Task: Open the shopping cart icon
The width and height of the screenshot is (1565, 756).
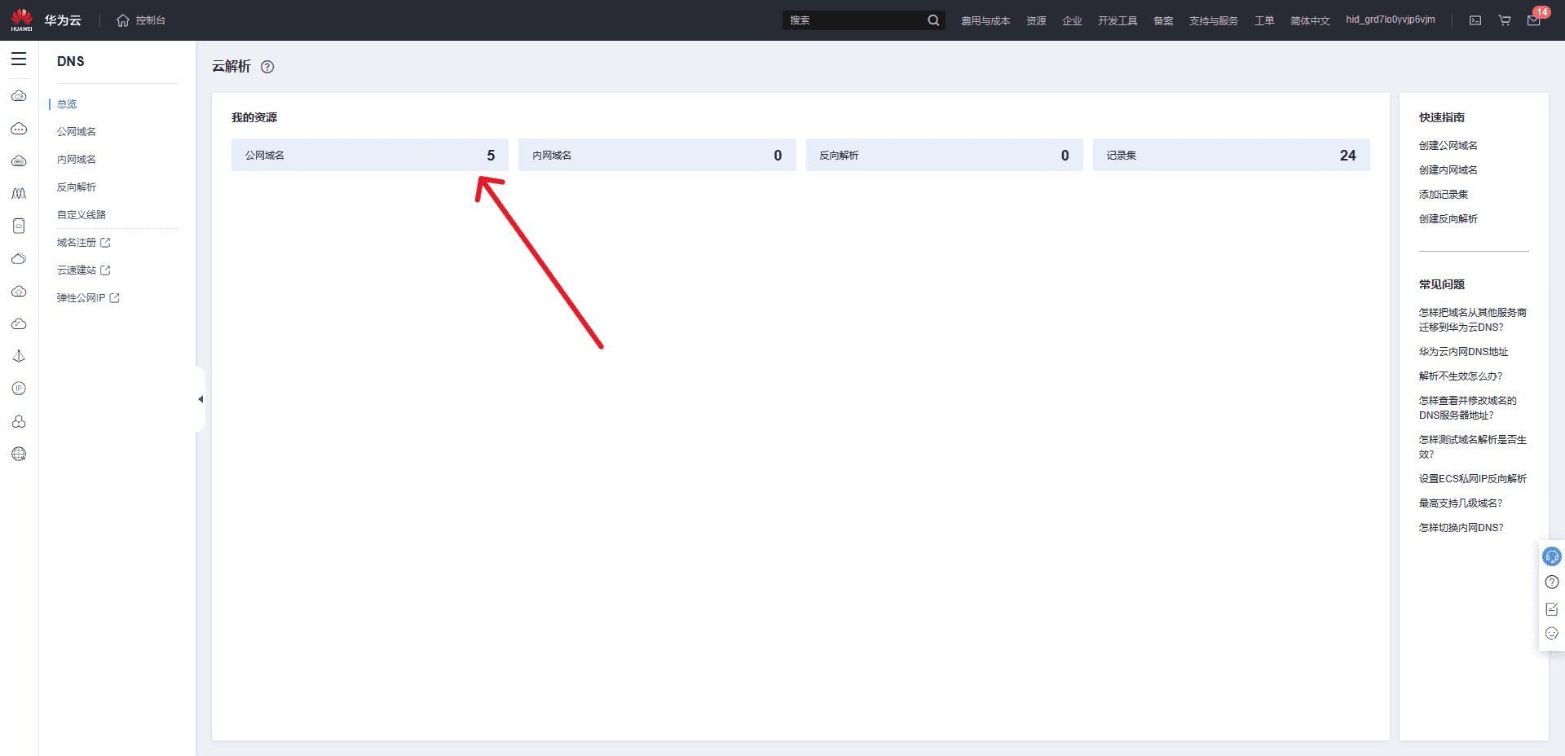Action: pos(1505,20)
